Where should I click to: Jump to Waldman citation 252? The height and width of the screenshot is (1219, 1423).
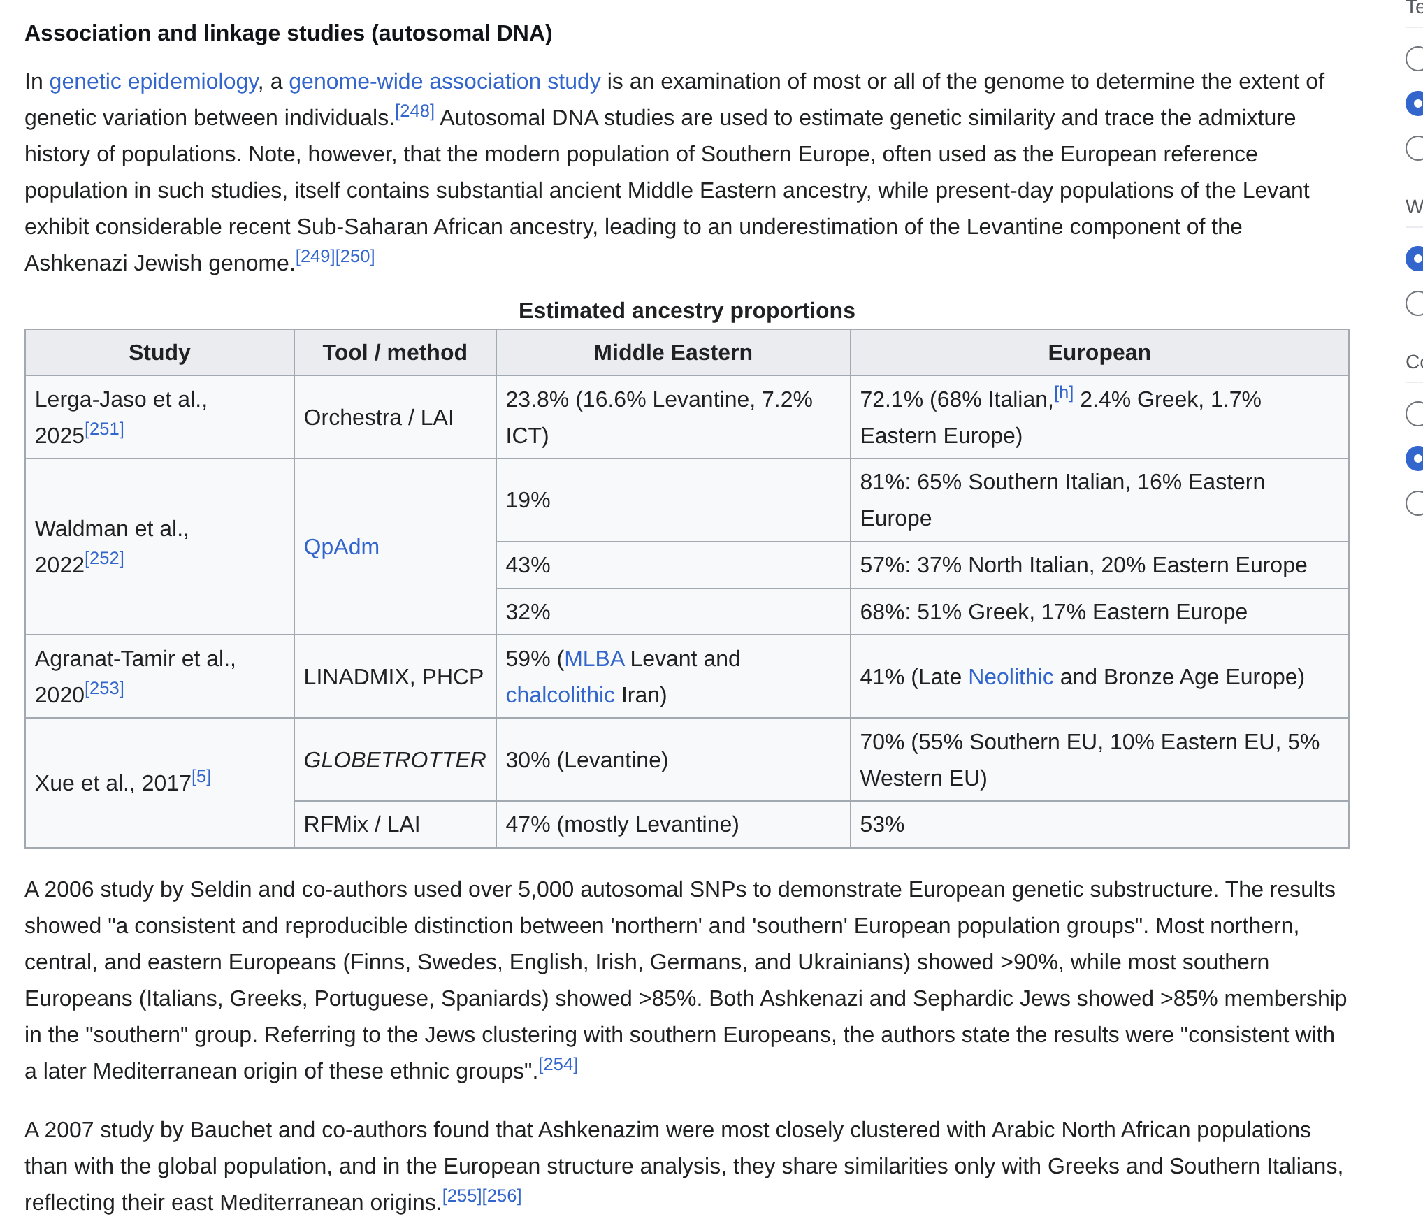tap(105, 558)
